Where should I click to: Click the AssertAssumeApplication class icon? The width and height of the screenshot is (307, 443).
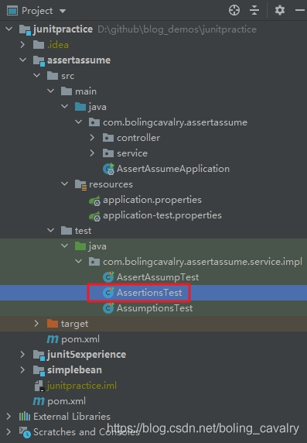pyautogui.click(x=108, y=169)
